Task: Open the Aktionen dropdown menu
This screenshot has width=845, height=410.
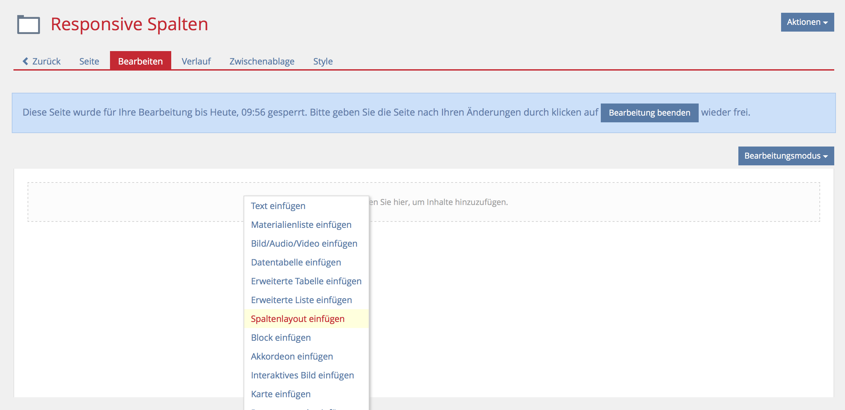Action: 807,22
